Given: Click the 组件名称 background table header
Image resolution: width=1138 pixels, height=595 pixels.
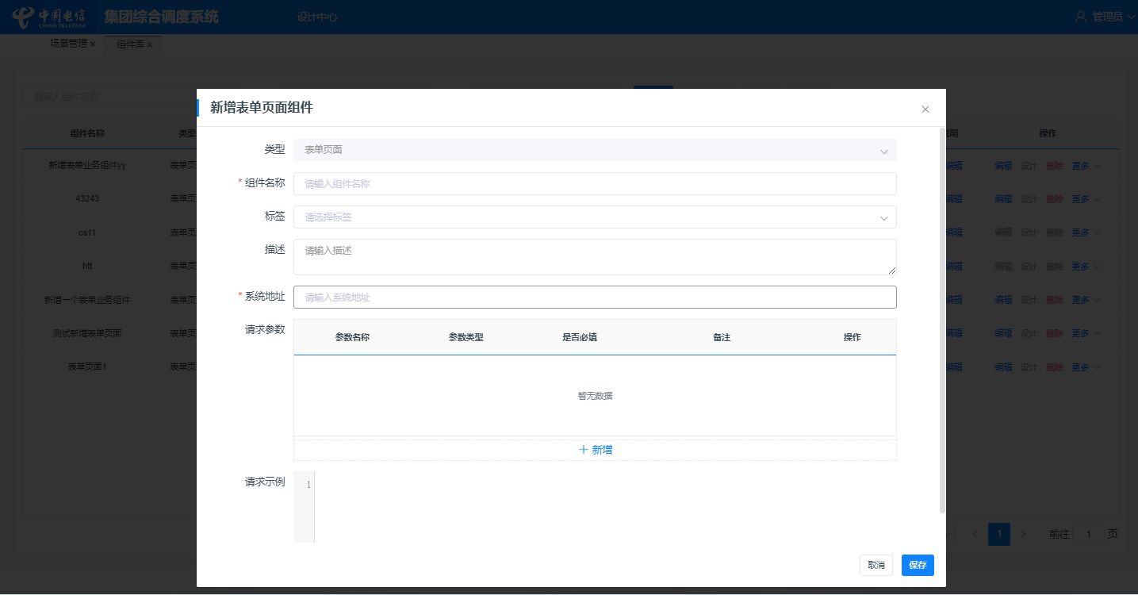Looking at the screenshot, I should pos(87,133).
